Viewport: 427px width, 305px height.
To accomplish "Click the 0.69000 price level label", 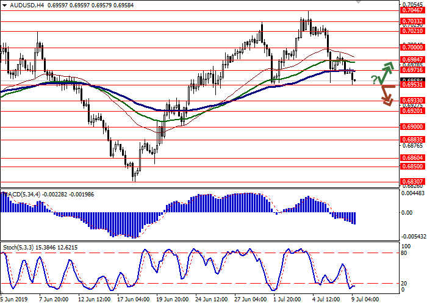I will (x=412, y=127).
